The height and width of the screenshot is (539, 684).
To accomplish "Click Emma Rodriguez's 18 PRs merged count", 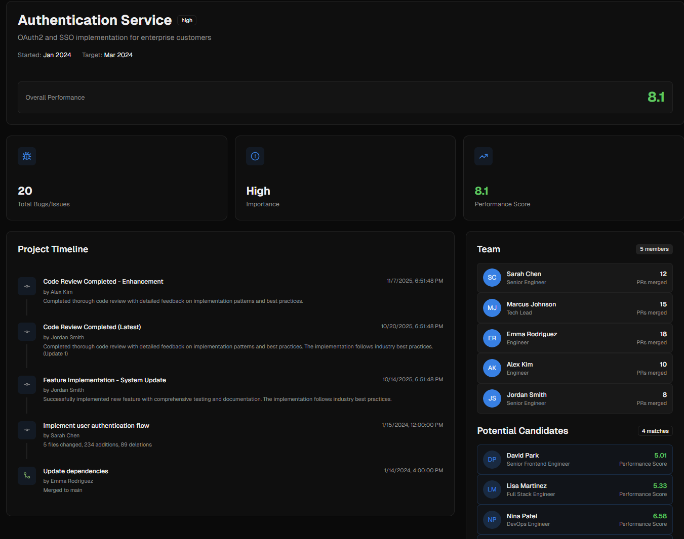I will [663, 334].
